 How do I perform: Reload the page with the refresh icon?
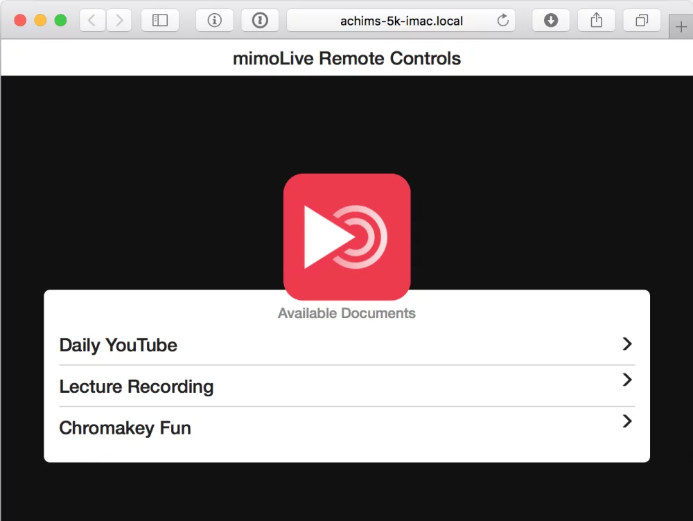click(x=502, y=20)
